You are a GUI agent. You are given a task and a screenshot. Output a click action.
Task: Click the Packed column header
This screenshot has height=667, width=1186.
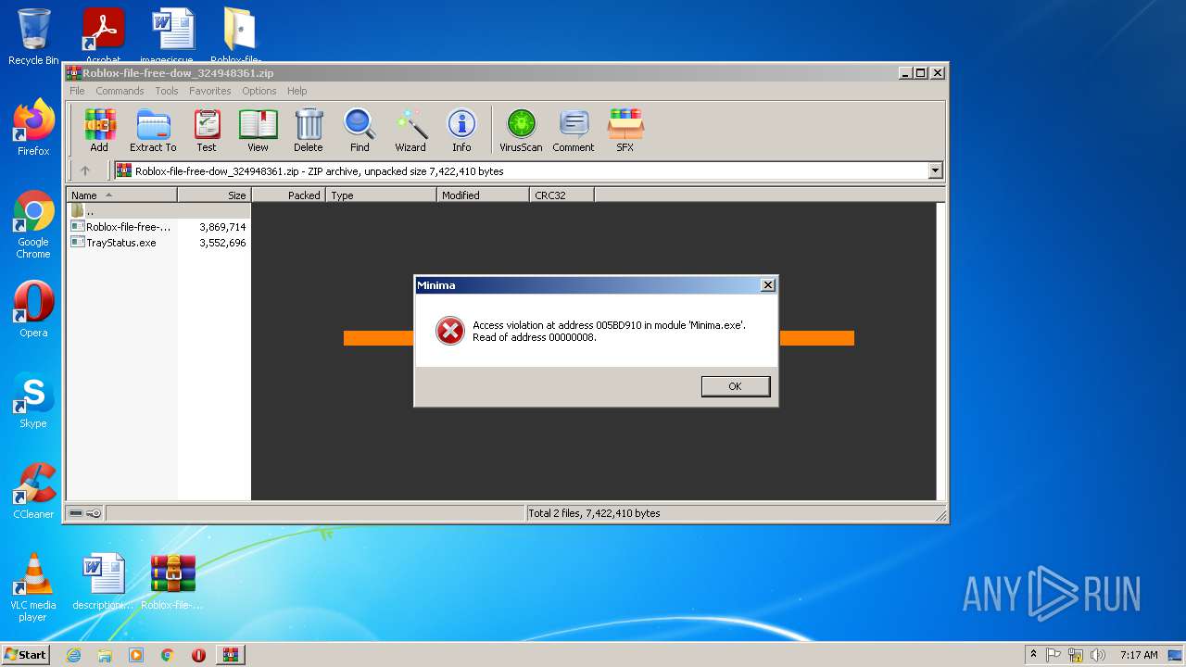288,195
